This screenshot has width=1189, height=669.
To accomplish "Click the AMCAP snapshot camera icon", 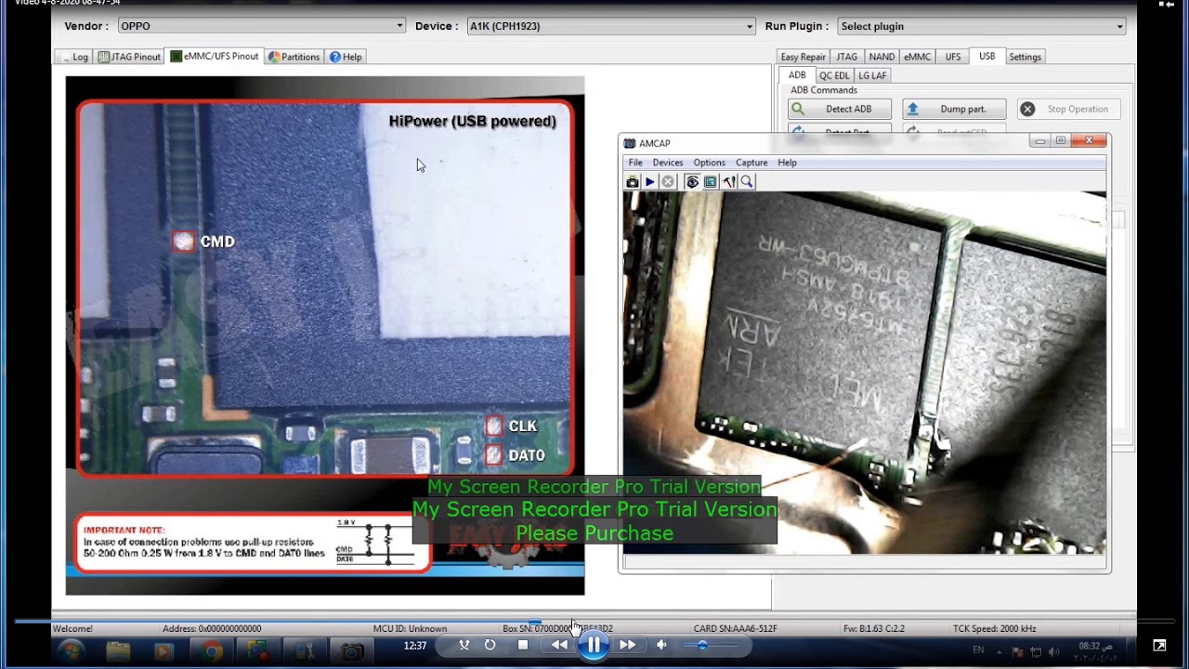I will tap(633, 182).
